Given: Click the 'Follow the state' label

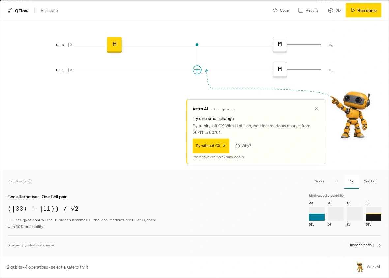Looking at the screenshot, I should coord(19,181).
